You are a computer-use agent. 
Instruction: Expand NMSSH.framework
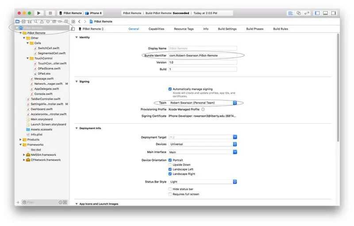click(24, 155)
